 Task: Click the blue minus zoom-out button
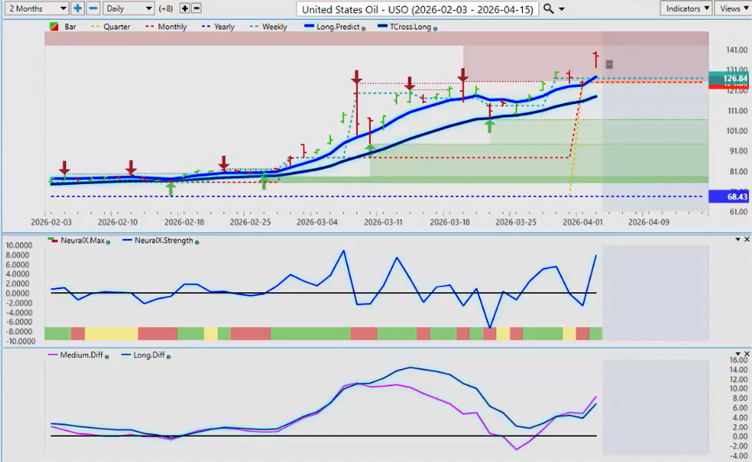pos(93,9)
